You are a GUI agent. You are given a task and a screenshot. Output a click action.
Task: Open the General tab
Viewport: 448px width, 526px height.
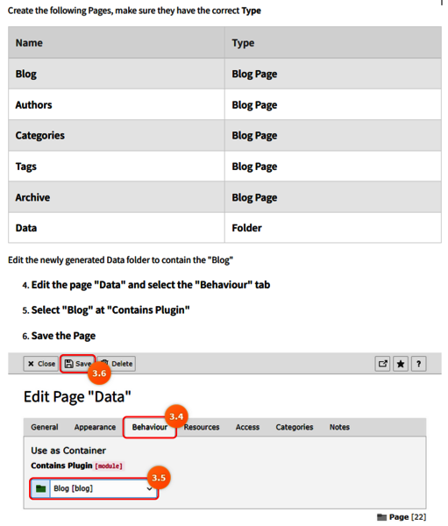(45, 427)
